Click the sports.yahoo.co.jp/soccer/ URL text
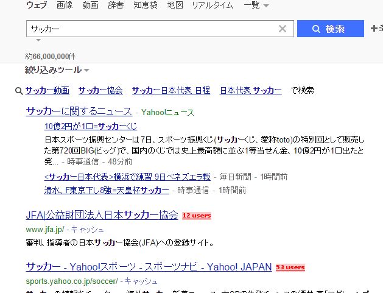 click(72, 281)
